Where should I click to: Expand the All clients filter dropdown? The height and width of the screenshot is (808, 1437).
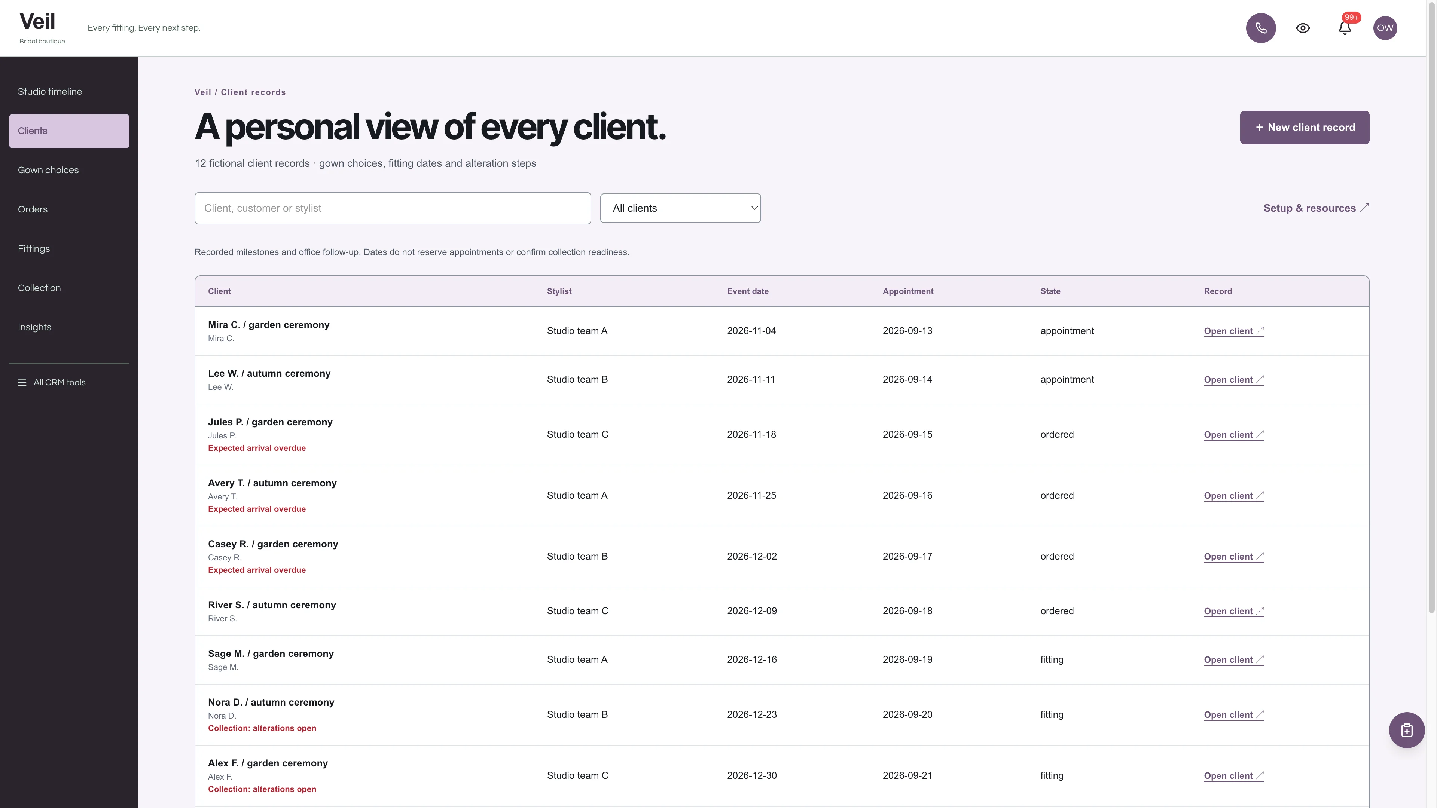click(680, 208)
